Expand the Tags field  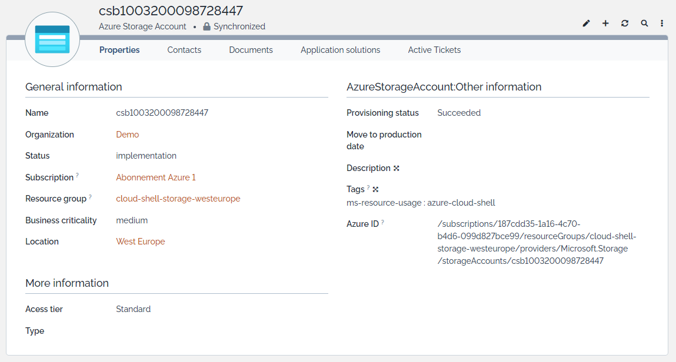tap(376, 189)
